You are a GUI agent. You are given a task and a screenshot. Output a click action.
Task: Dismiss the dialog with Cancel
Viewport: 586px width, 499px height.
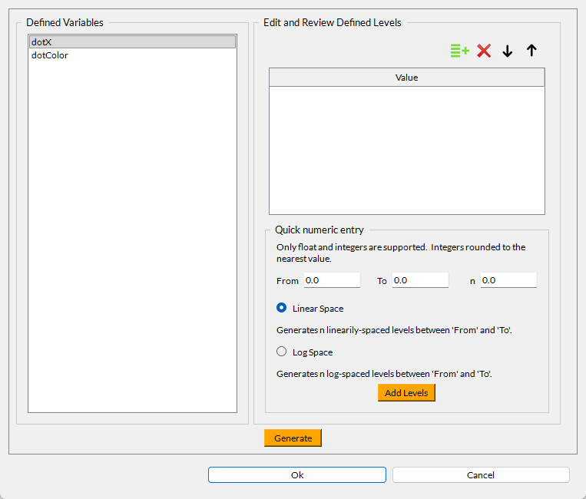(x=481, y=475)
